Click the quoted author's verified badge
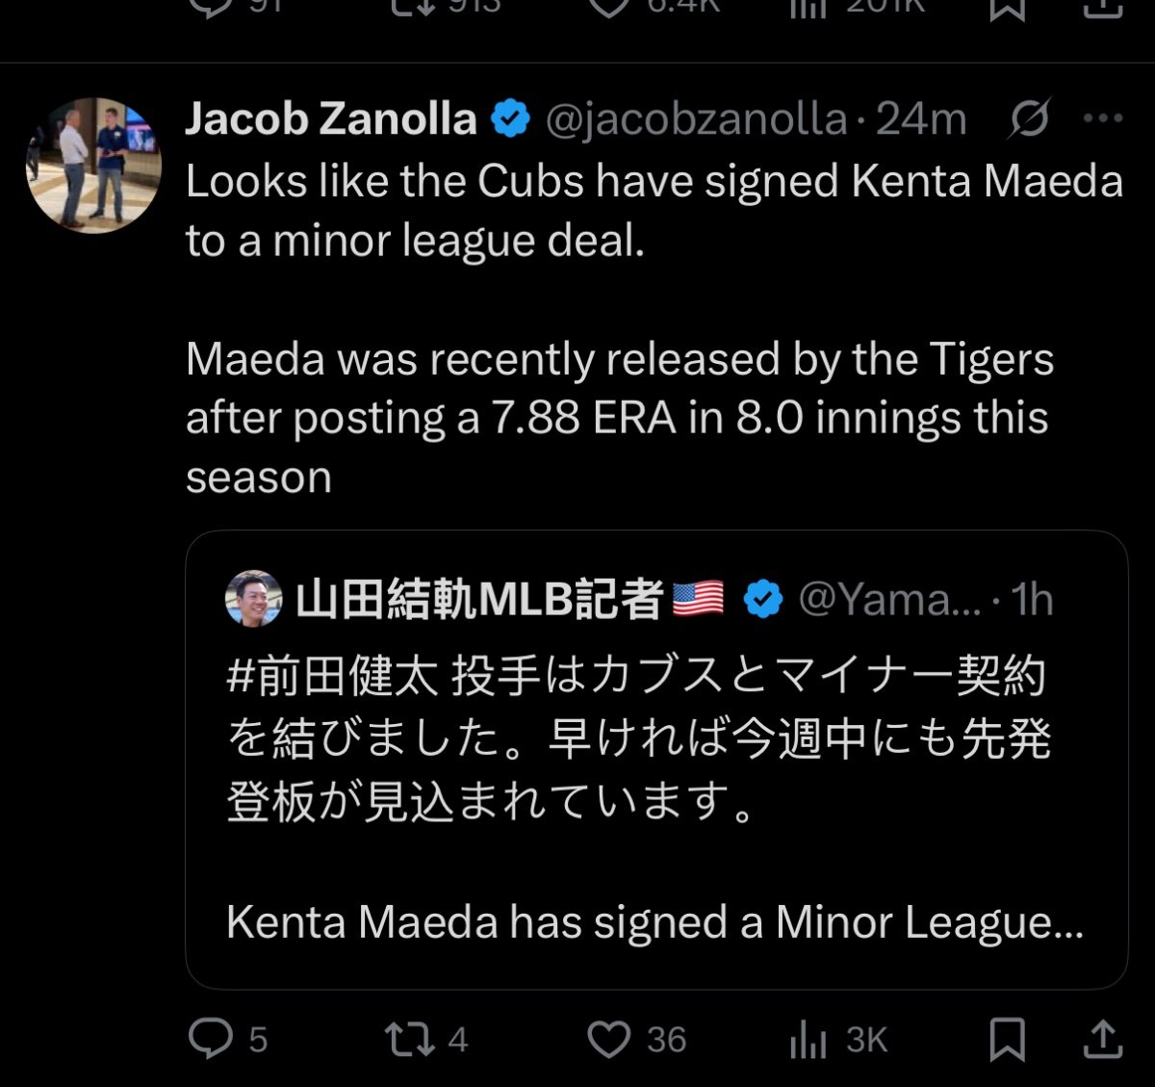This screenshot has height=1087, width=1155. tap(763, 599)
